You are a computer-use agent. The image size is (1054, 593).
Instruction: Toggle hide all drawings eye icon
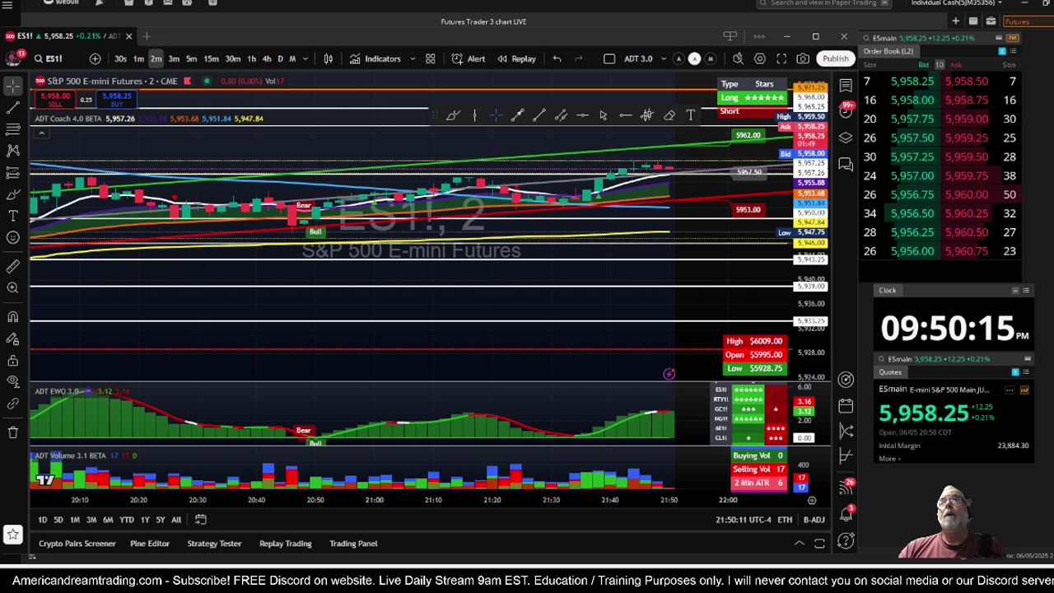(13, 381)
